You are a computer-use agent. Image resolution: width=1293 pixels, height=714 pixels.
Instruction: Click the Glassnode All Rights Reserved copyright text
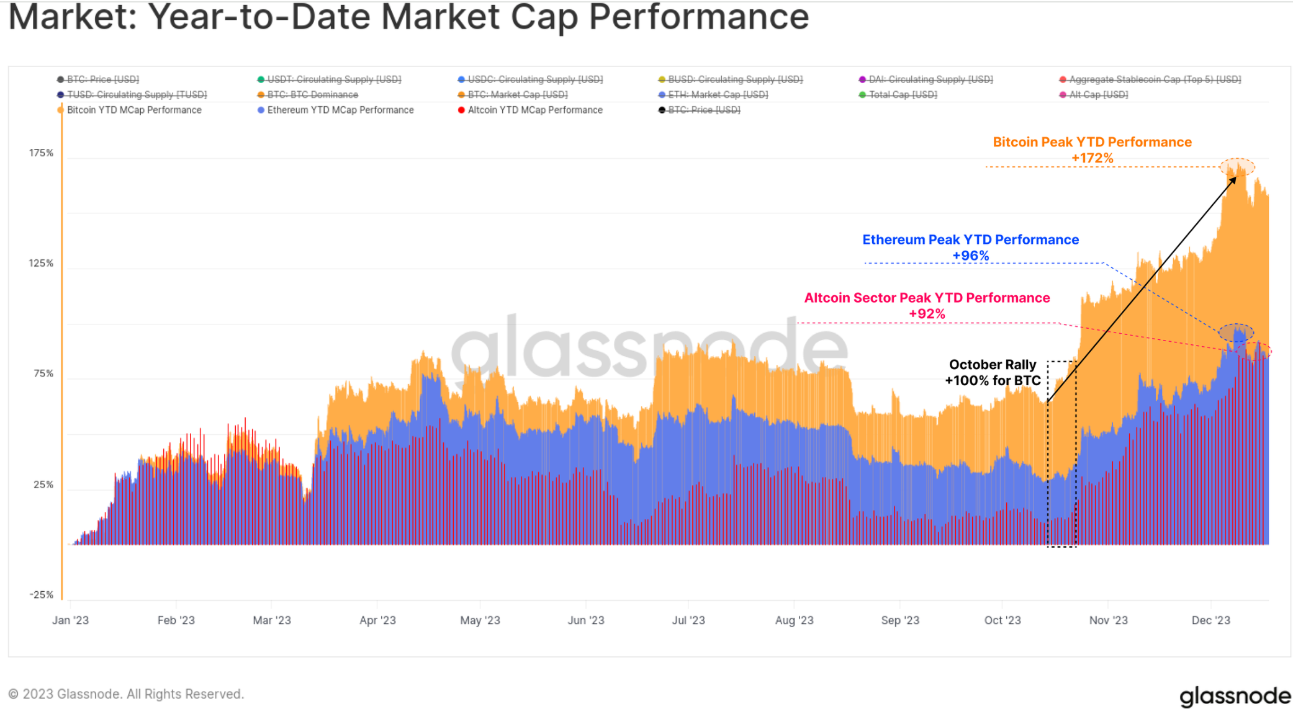tap(126, 694)
